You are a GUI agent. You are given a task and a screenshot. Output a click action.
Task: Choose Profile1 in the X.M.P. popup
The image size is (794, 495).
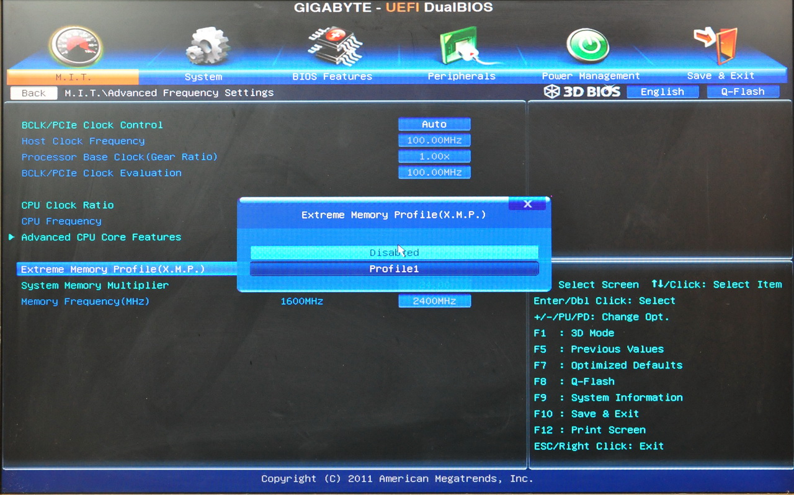pos(395,269)
